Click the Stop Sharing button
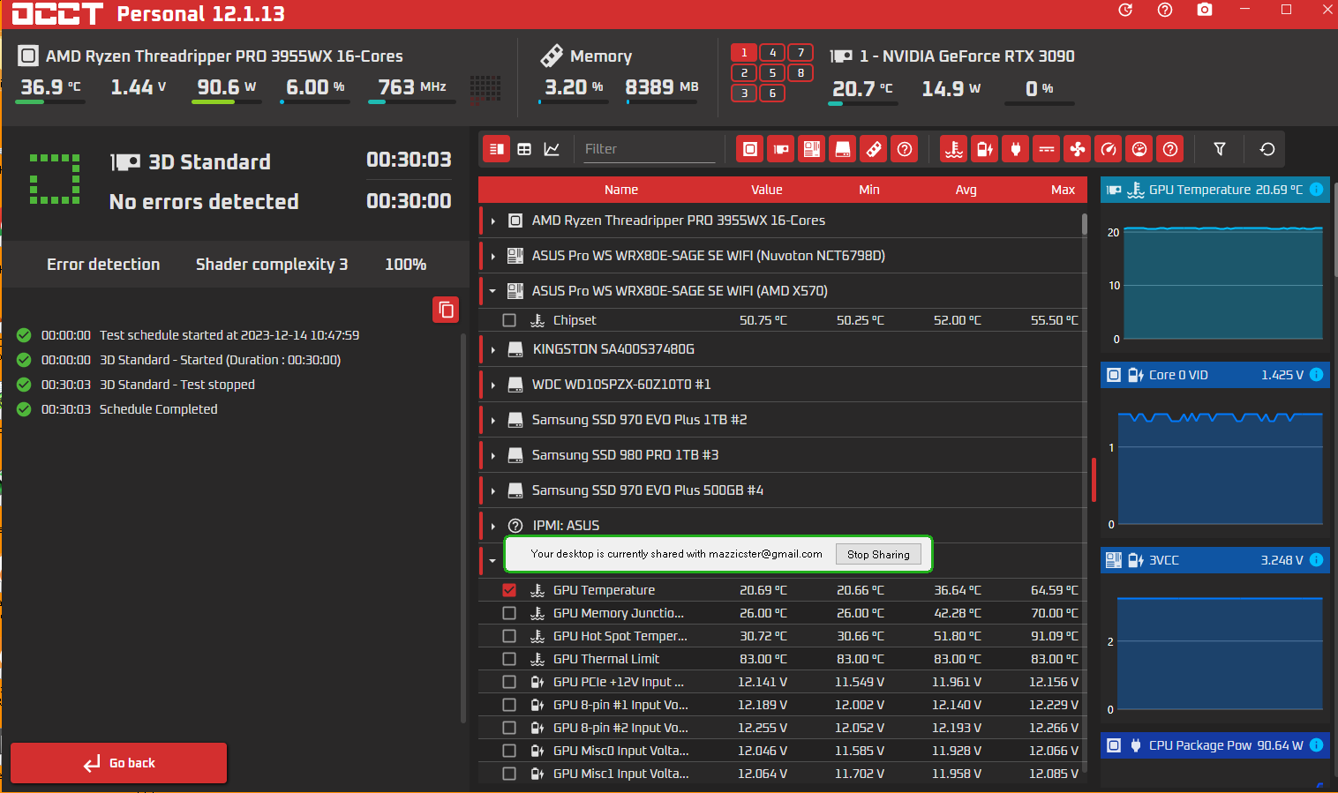This screenshot has height=793, width=1338. pos(877,554)
